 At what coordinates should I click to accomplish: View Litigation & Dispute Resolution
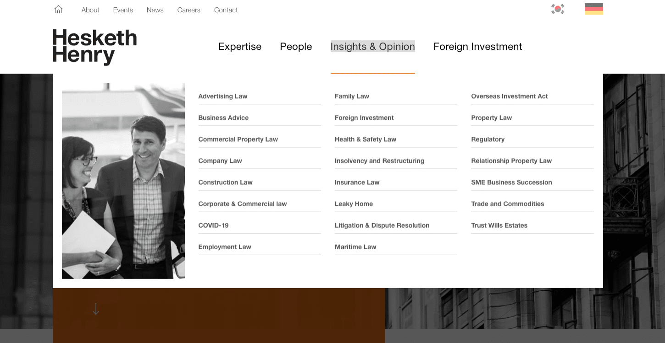tap(382, 225)
